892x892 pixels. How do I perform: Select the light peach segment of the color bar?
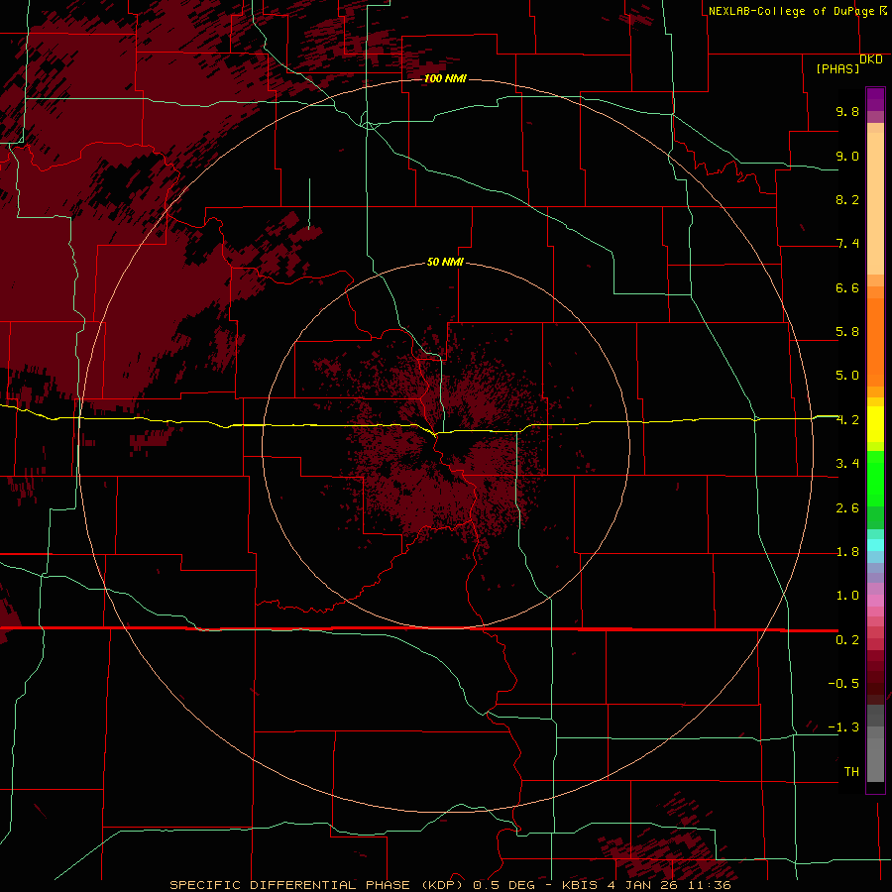[x=875, y=203]
